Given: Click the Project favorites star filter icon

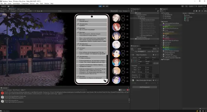Looking at the screenshot, I should tap(202, 11).
